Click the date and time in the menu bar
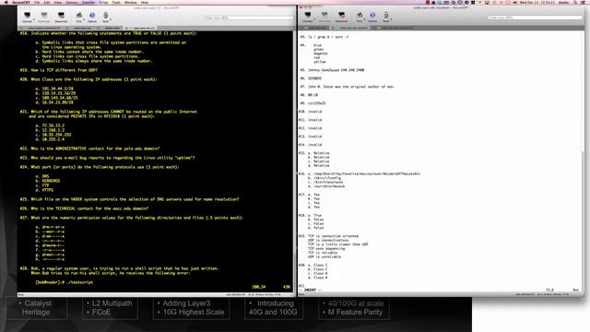590x332 pixels. coord(537,2)
